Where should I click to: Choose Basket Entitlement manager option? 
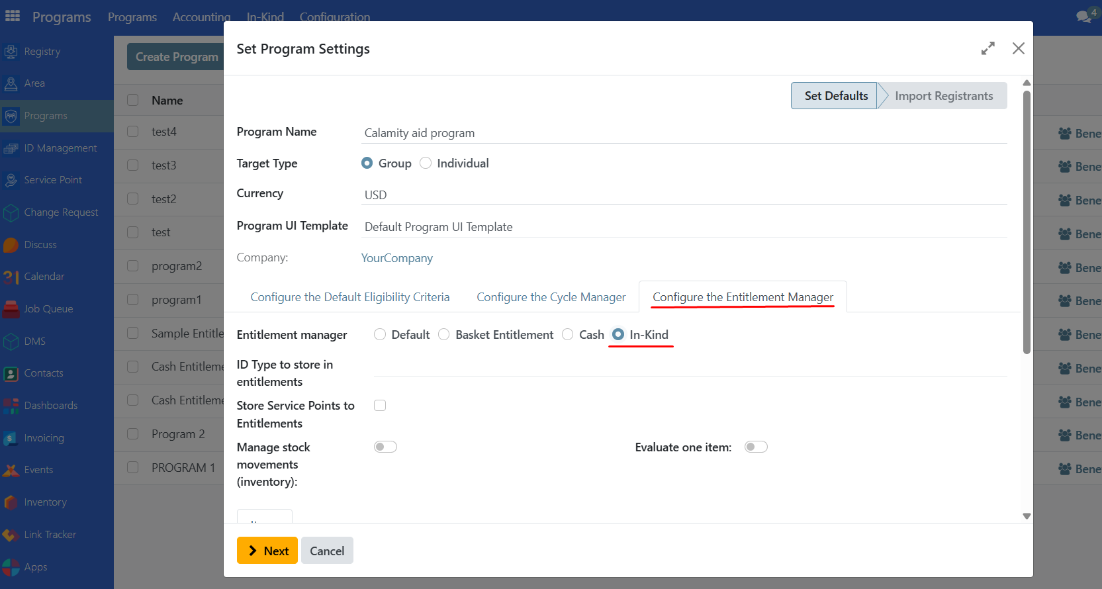(444, 335)
